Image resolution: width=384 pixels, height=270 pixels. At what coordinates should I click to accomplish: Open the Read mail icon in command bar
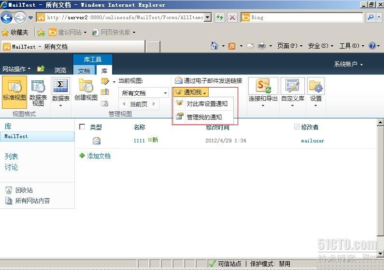[250, 46]
